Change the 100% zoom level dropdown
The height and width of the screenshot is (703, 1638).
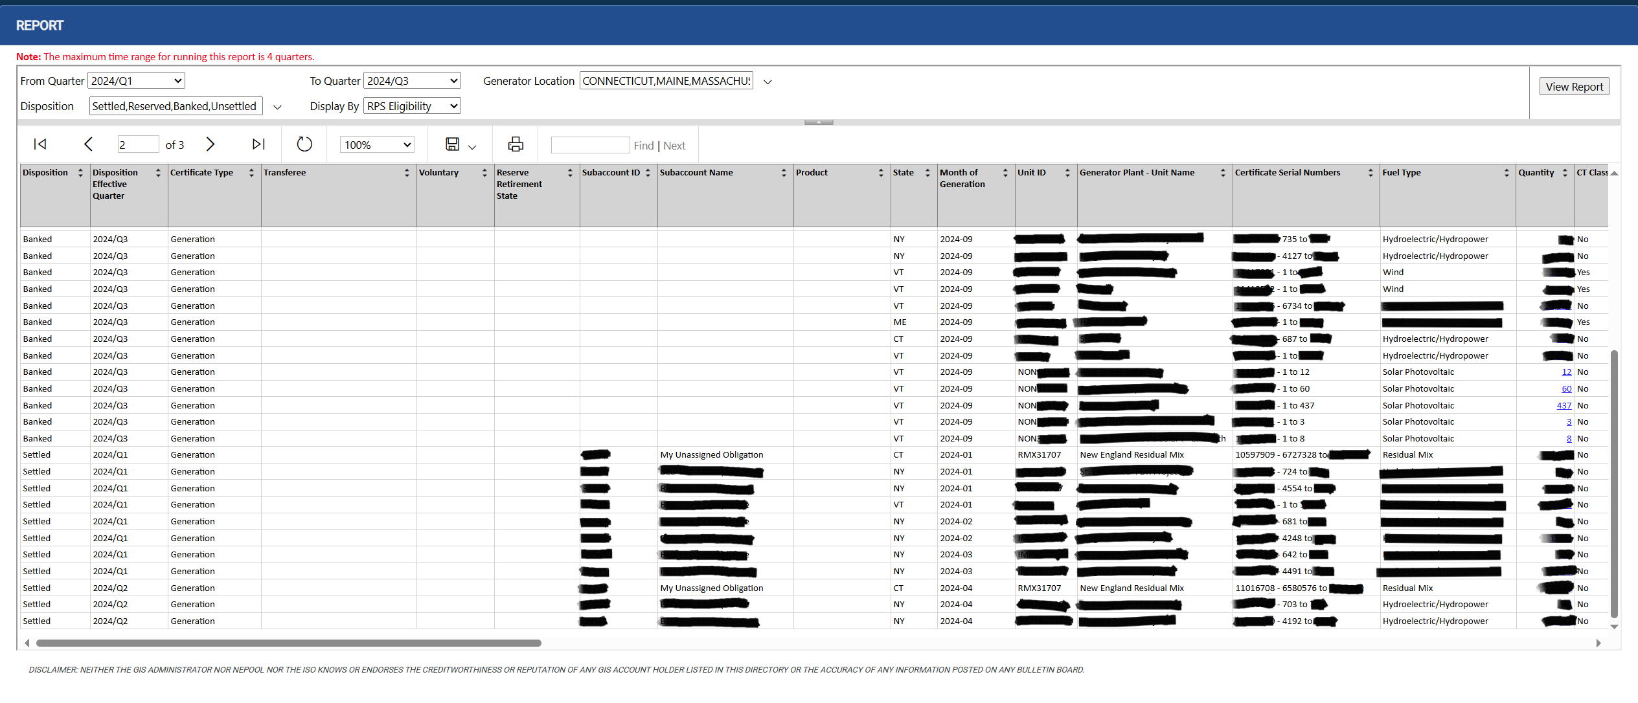click(377, 145)
